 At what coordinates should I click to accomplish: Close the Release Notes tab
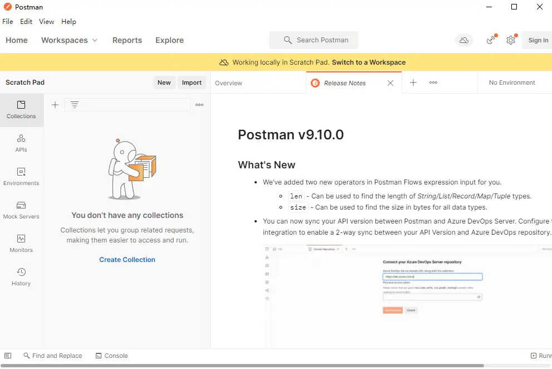(x=390, y=83)
